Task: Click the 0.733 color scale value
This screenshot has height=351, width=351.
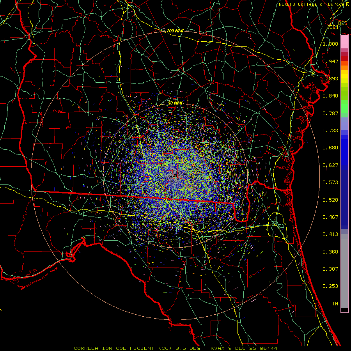Action: (330, 131)
